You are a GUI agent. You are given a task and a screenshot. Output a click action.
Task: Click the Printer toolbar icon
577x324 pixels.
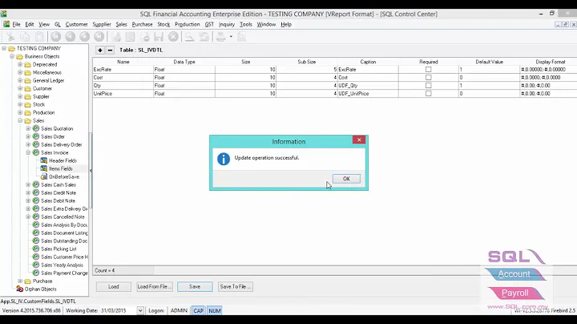click(221, 37)
